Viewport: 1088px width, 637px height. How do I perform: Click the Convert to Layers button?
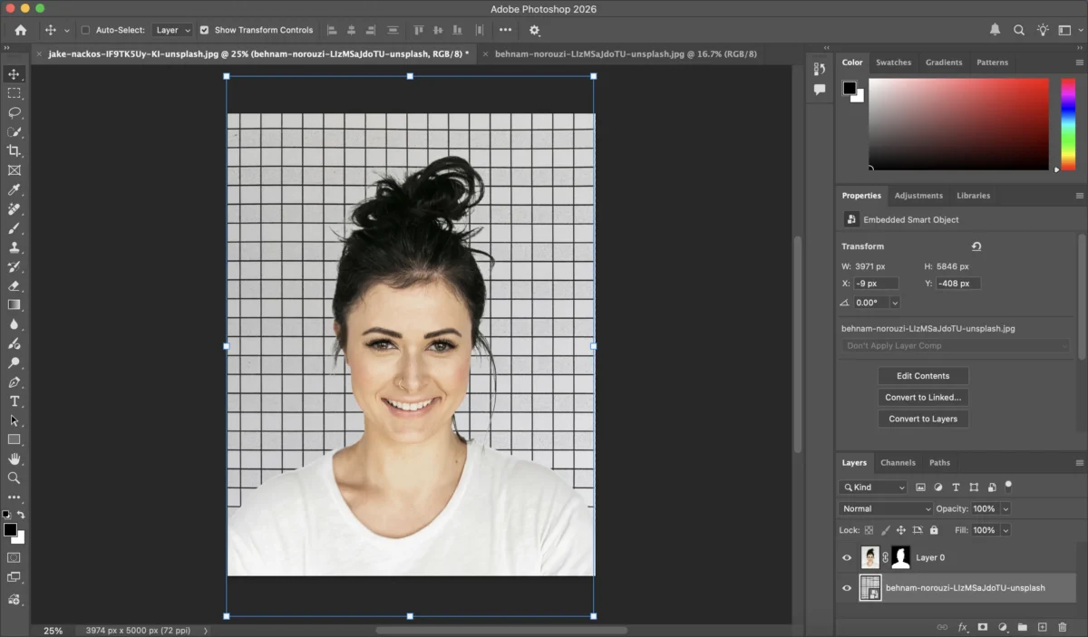923,419
